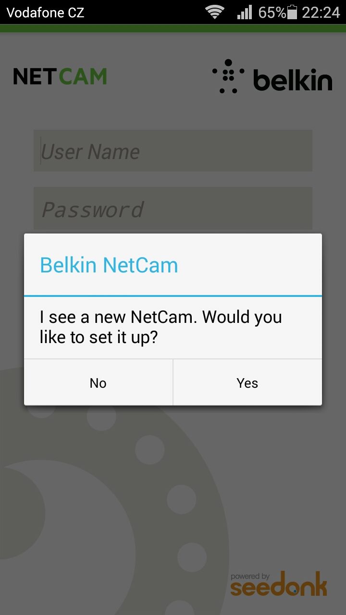Focus the User Name field
Viewport: 346px width, 615px height.
point(173,150)
